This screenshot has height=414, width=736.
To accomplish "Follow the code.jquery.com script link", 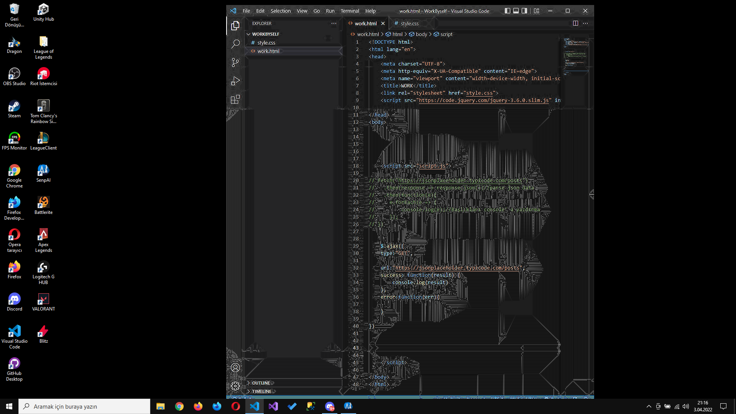I will coord(484,100).
